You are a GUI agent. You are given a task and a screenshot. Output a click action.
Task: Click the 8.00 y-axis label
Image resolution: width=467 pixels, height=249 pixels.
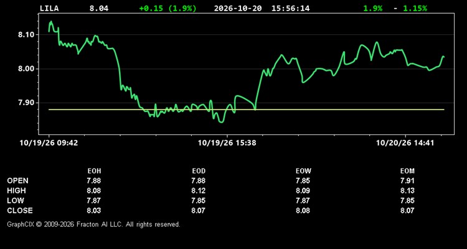27,69
